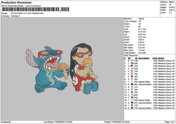This screenshot has width=176, height=124.
Task: Click the Right value '61.0 mm'
Action: (x=142, y=32)
